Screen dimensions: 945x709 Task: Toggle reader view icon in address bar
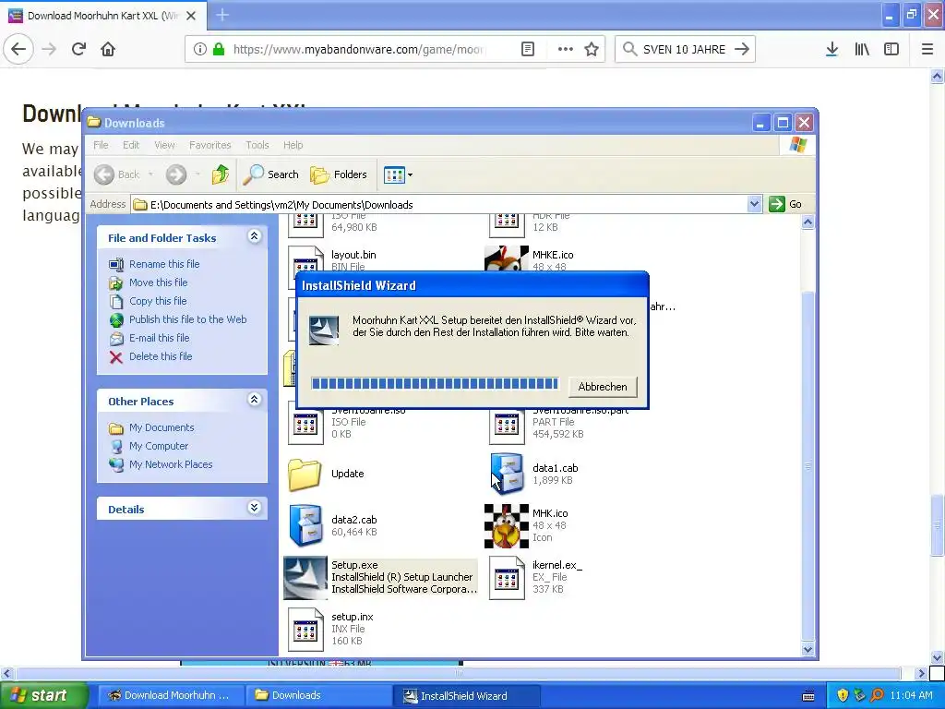527,49
